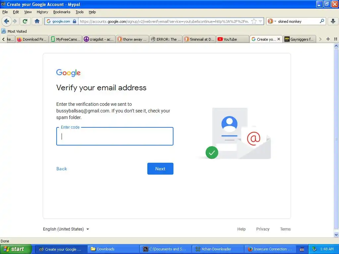Open the search engine selector dropdown

[x=272, y=21]
